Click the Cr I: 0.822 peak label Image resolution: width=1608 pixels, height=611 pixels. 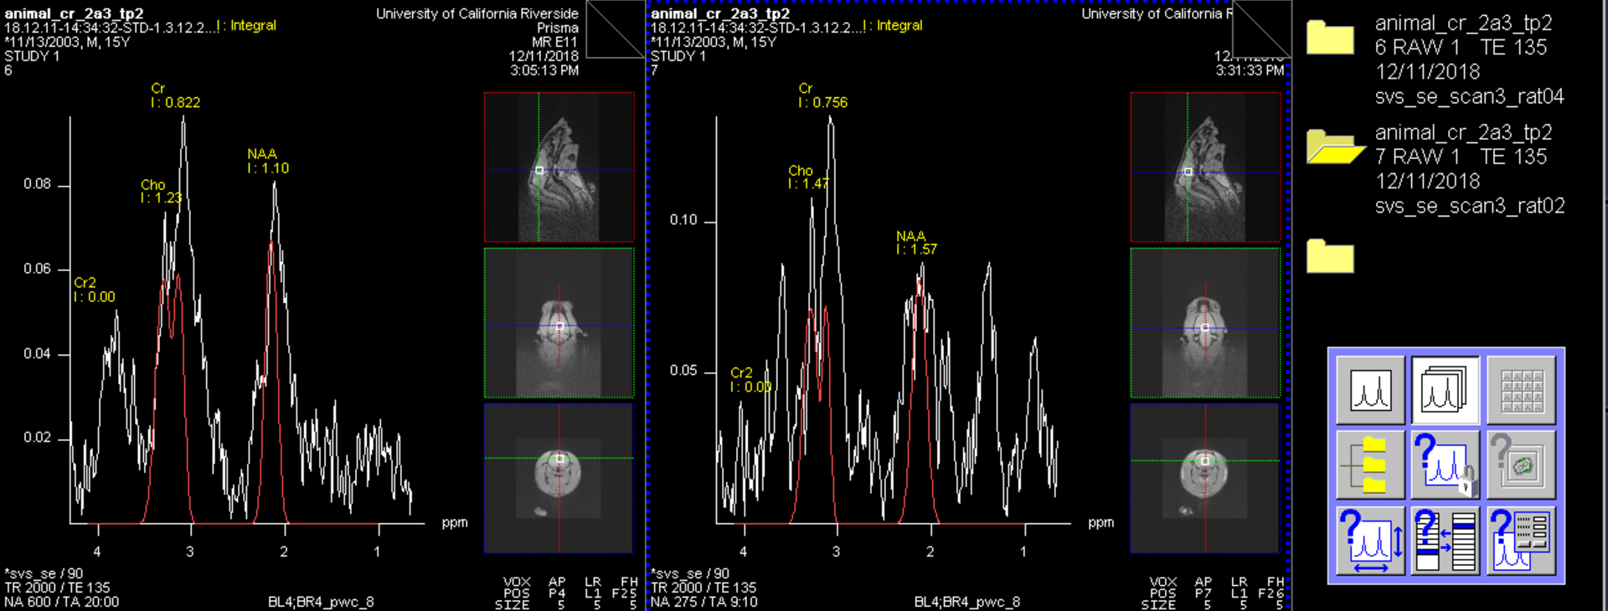175,95
